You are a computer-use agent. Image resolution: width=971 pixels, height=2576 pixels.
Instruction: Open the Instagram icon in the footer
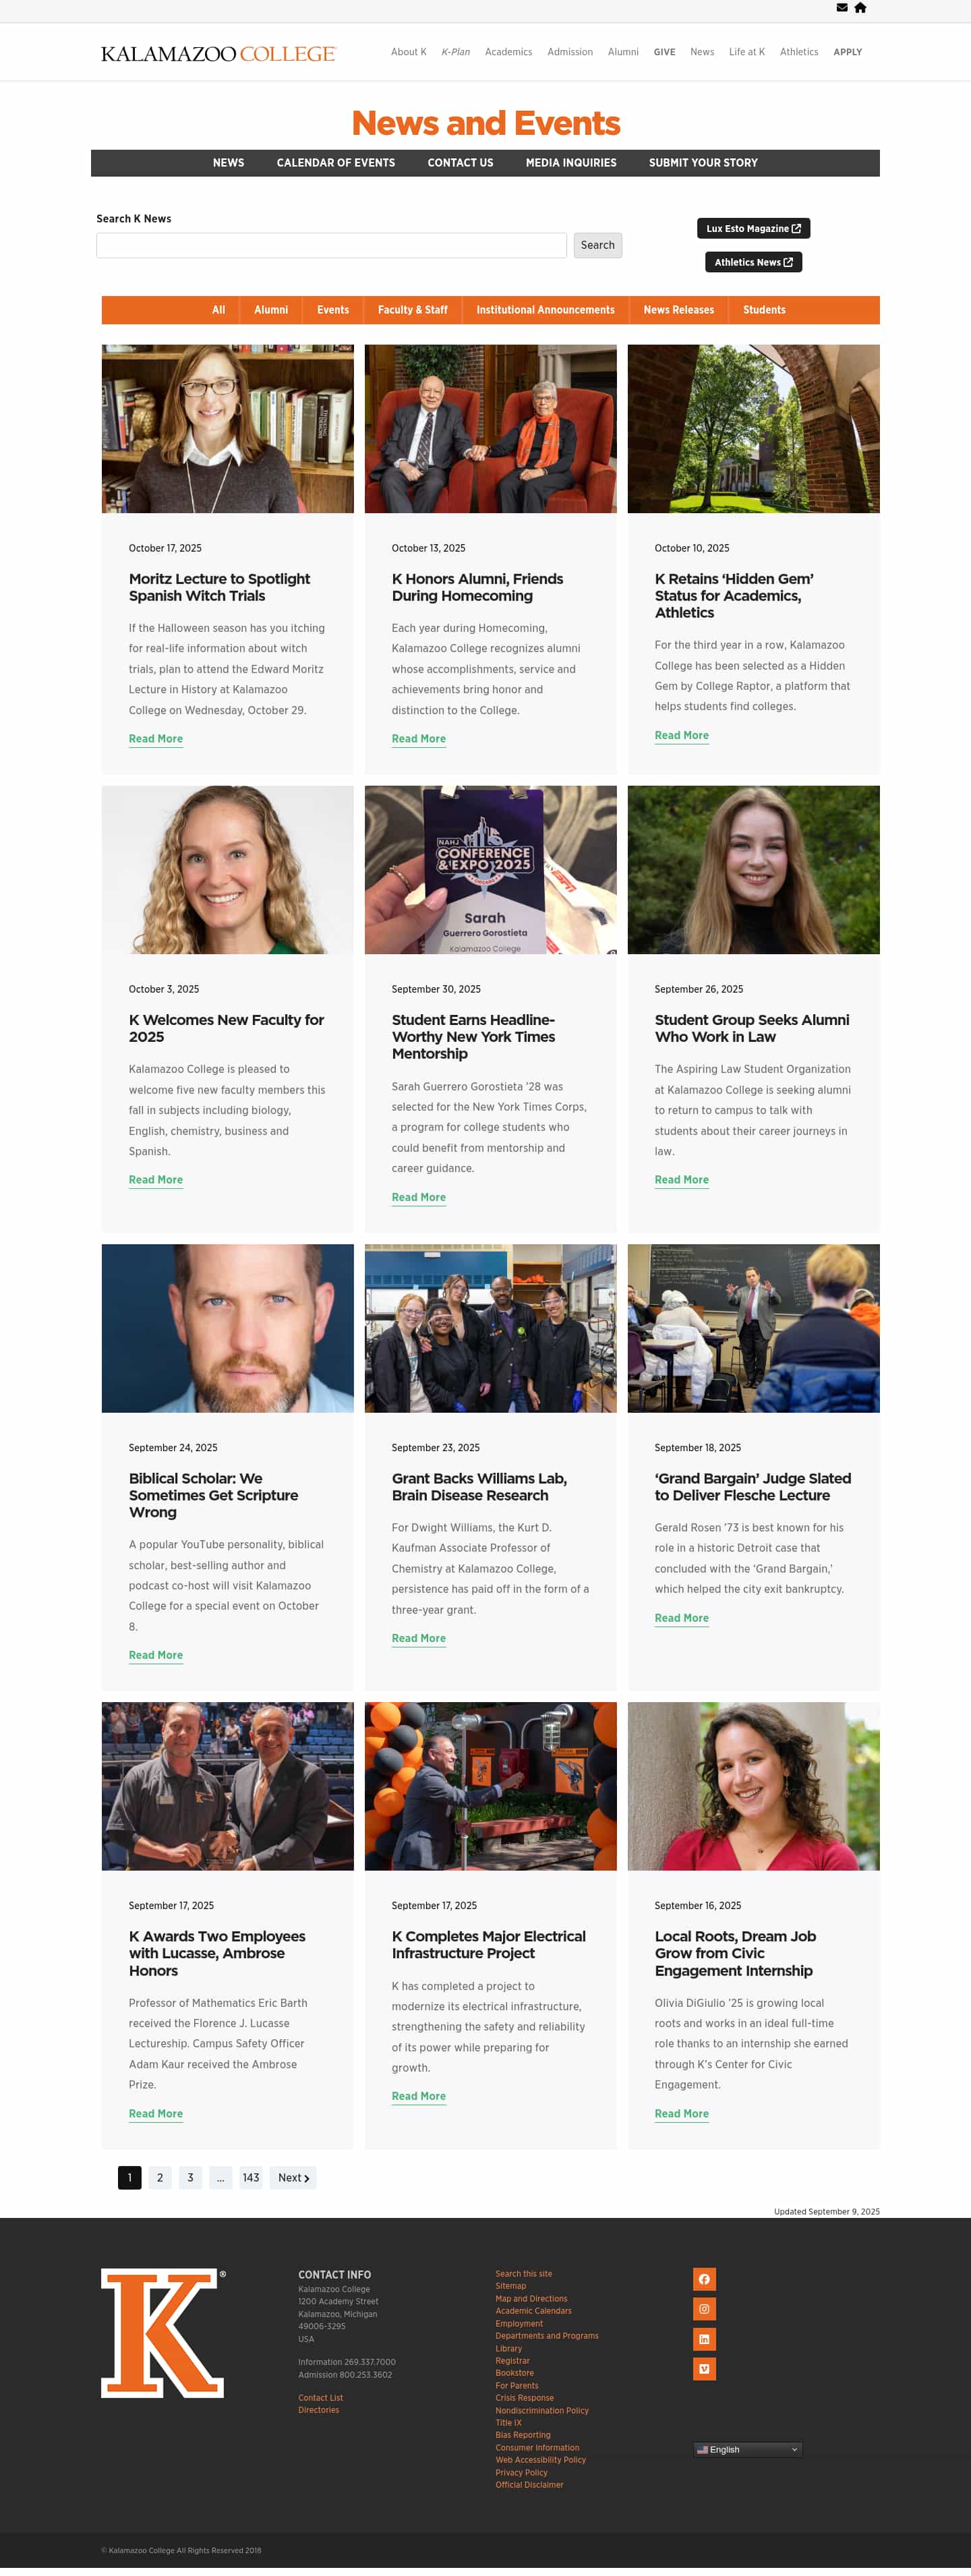tap(704, 2309)
